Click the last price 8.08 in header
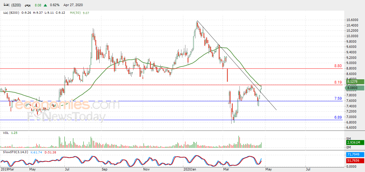The height and width of the screenshot is (172, 365). (38, 5)
